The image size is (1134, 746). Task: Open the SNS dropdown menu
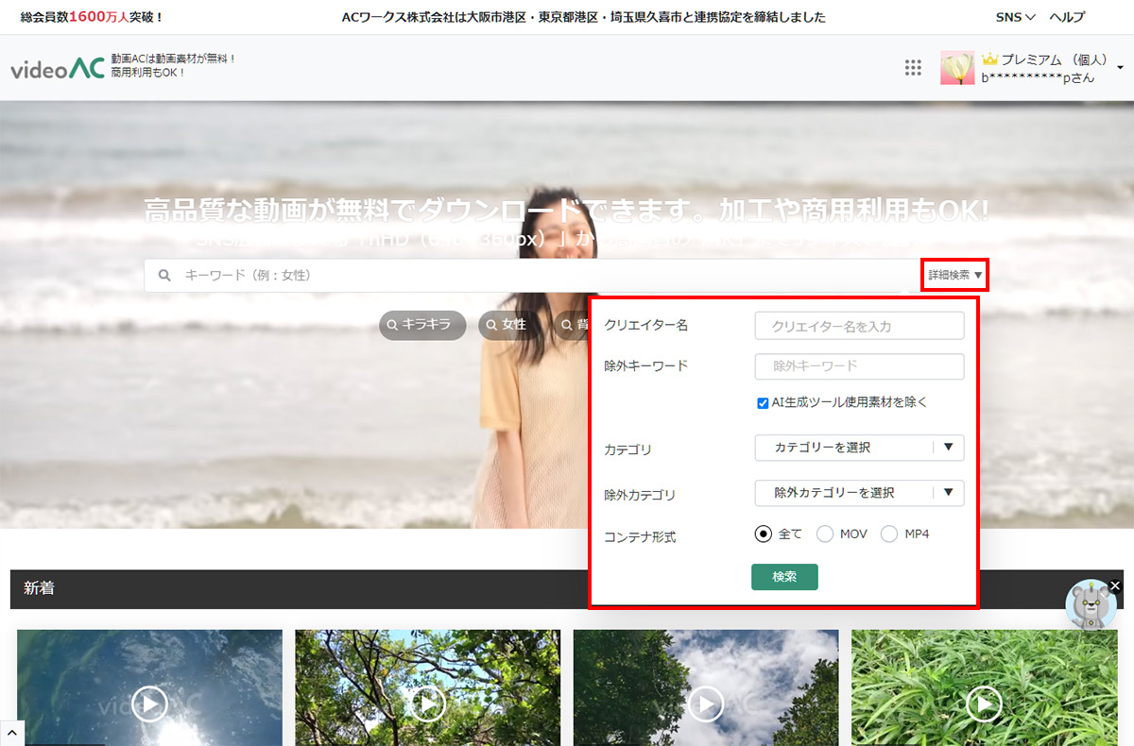(x=1016, y=17)
